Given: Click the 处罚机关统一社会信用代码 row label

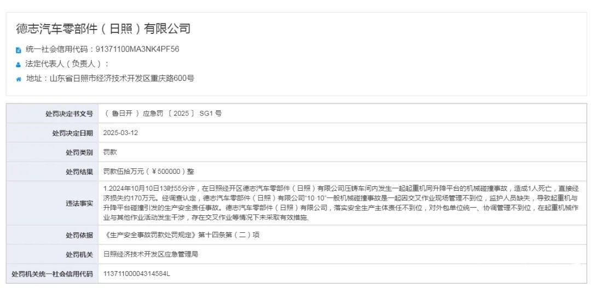Looking at the screenshot, I should click(53, 274).
